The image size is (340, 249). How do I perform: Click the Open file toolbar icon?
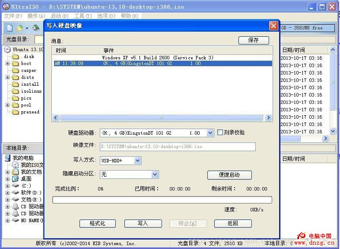[20, 28]
